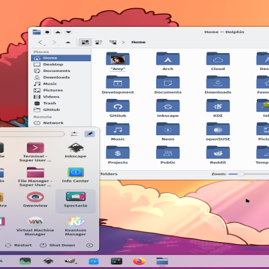
Task: Open the Music folder icon in file view
Action: pos(118,129)
